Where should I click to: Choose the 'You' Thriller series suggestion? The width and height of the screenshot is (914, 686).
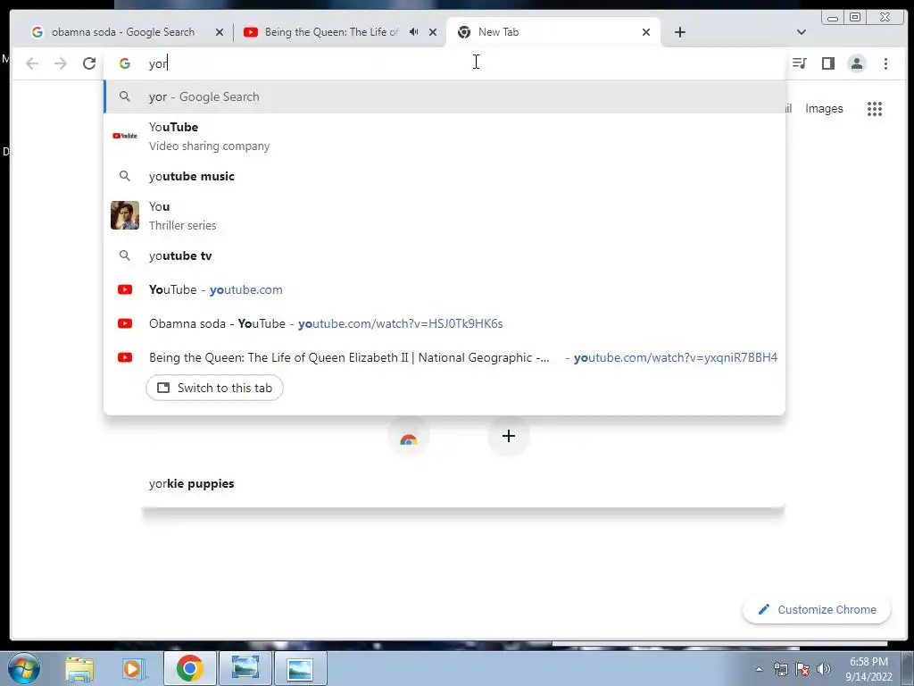coord(445,215)
